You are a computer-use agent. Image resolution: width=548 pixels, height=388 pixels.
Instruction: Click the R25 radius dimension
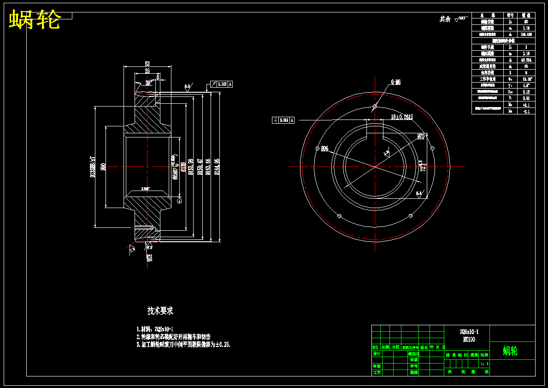(149, 258)
